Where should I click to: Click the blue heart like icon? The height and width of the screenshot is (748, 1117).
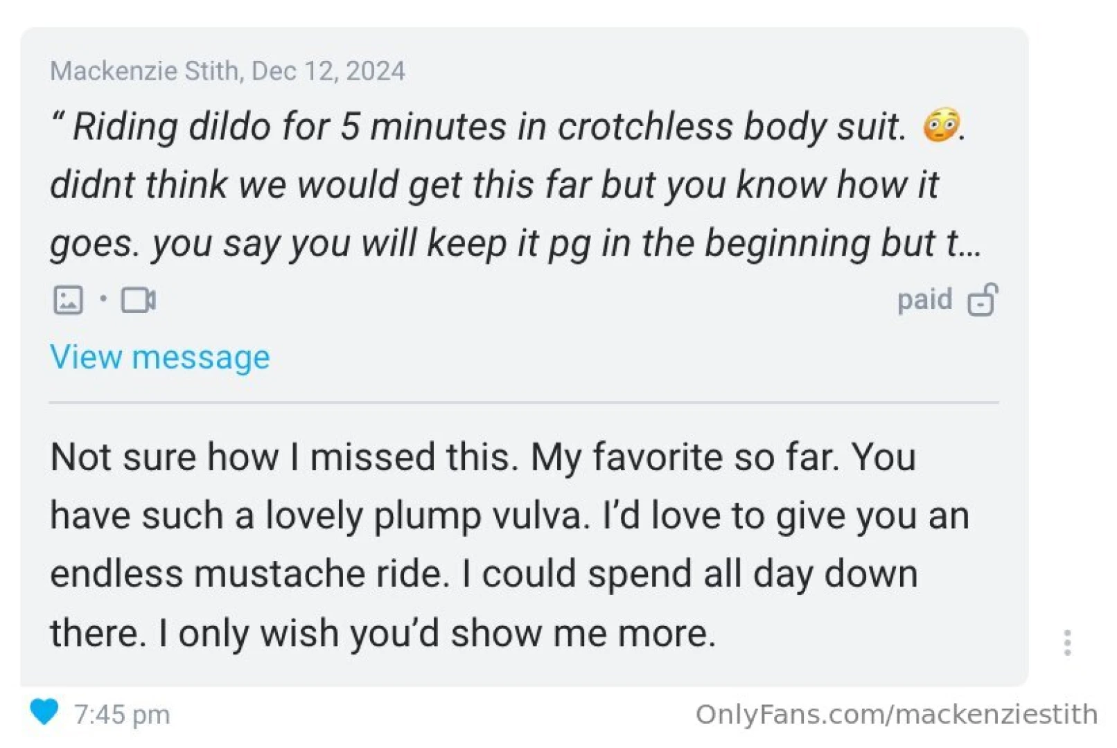(44, 712)
